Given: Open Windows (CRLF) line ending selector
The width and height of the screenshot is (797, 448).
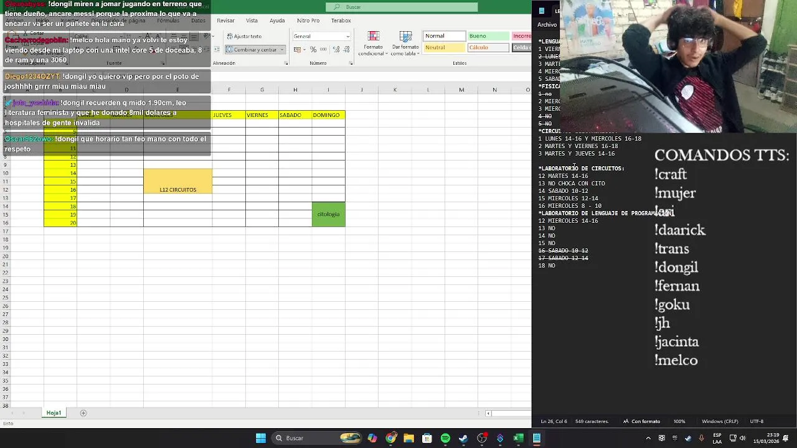Looking at the screenshot, I should 720,421.
